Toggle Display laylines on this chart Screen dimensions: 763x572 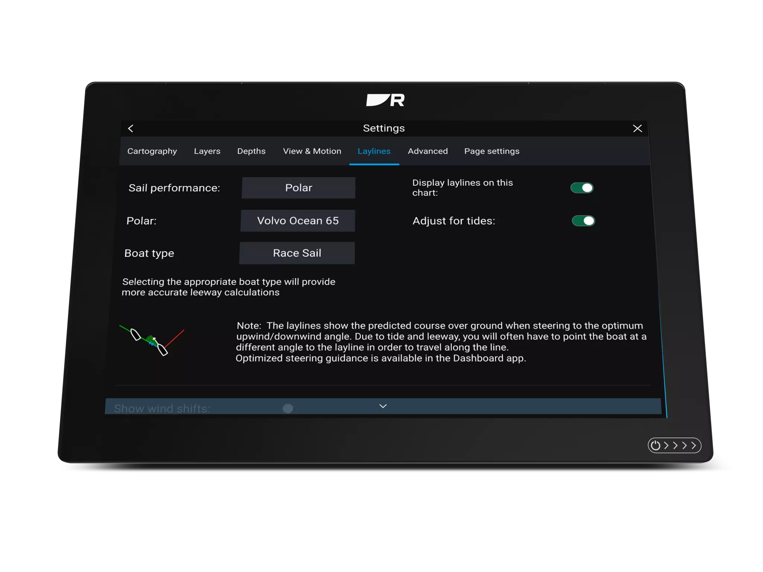tap(581, 188)
